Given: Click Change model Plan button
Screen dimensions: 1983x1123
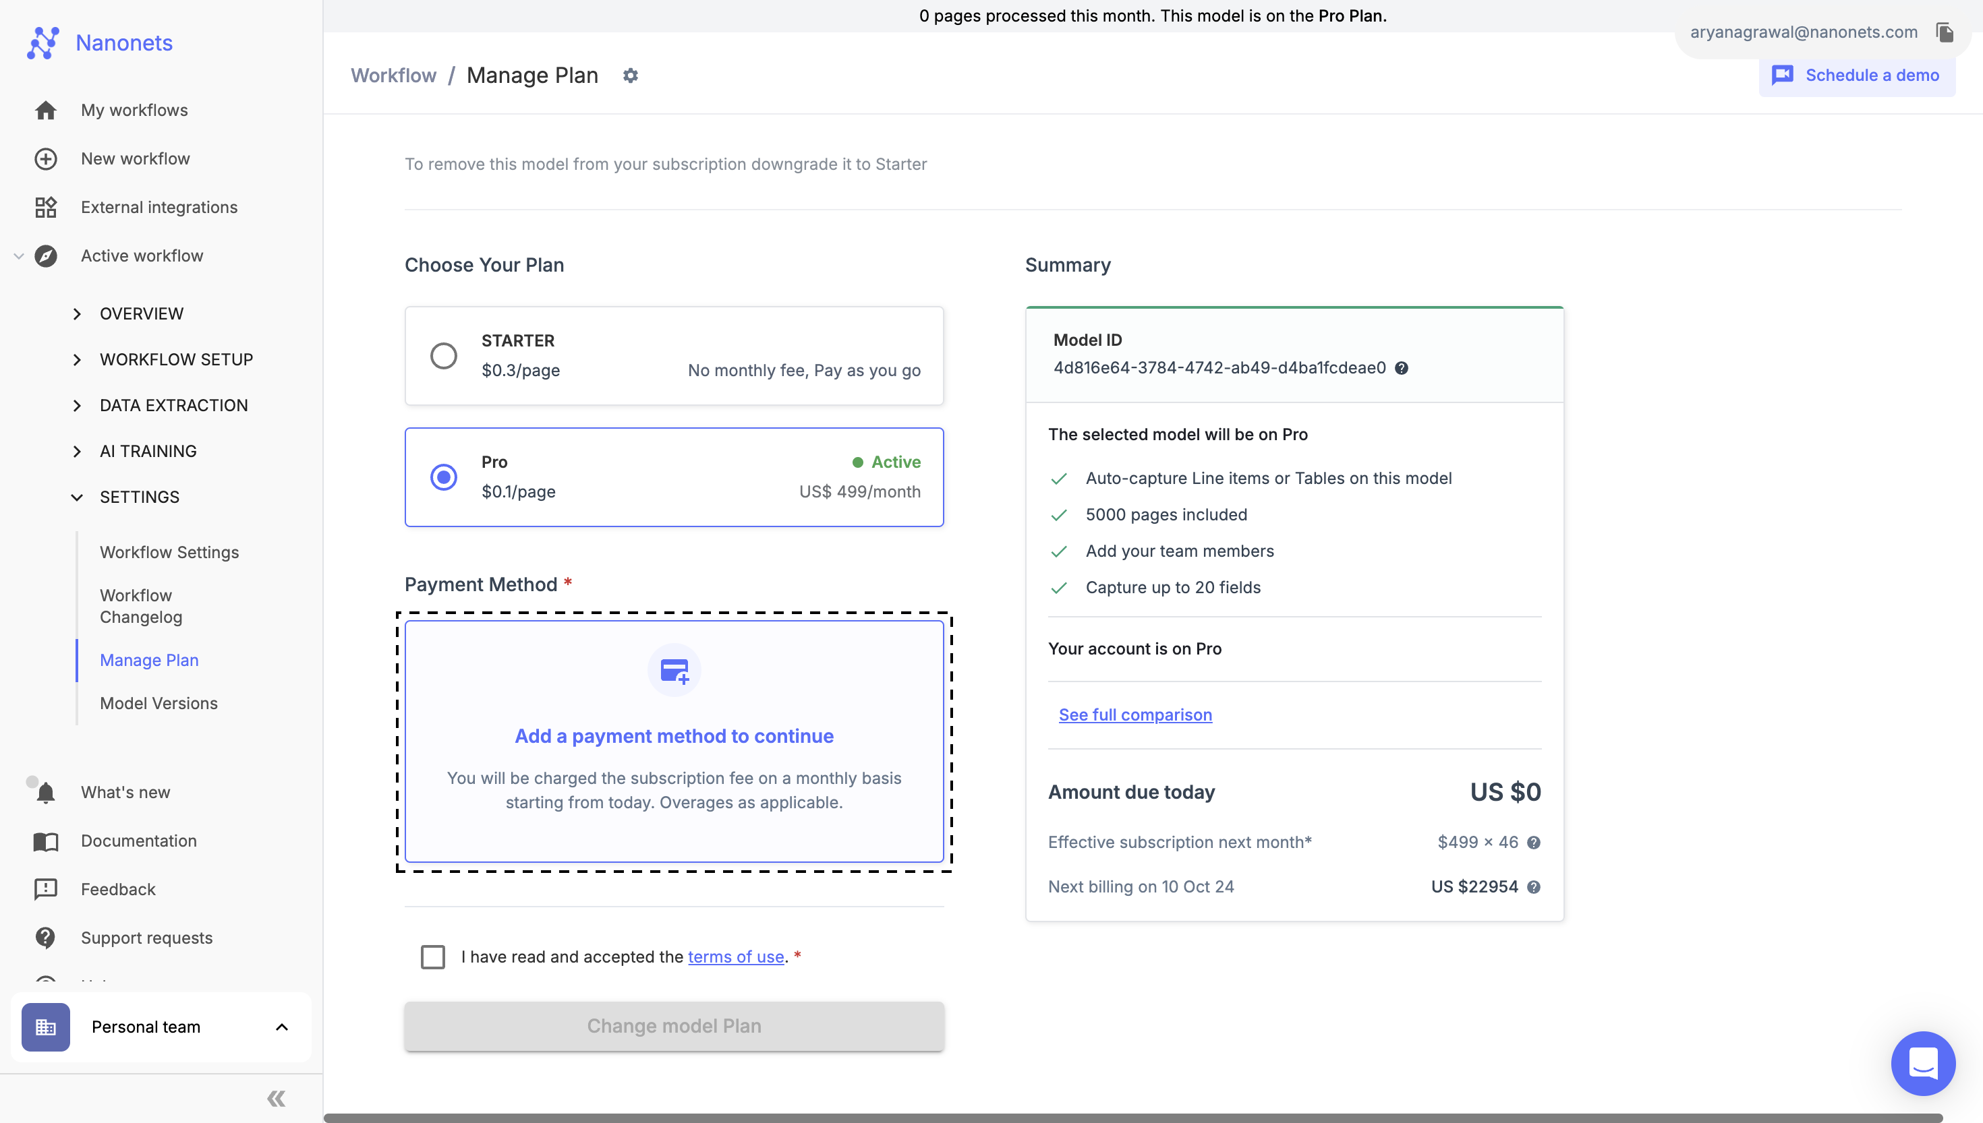Looking at the screenshot, I should pyautogui.click(x=674, y=1027).
